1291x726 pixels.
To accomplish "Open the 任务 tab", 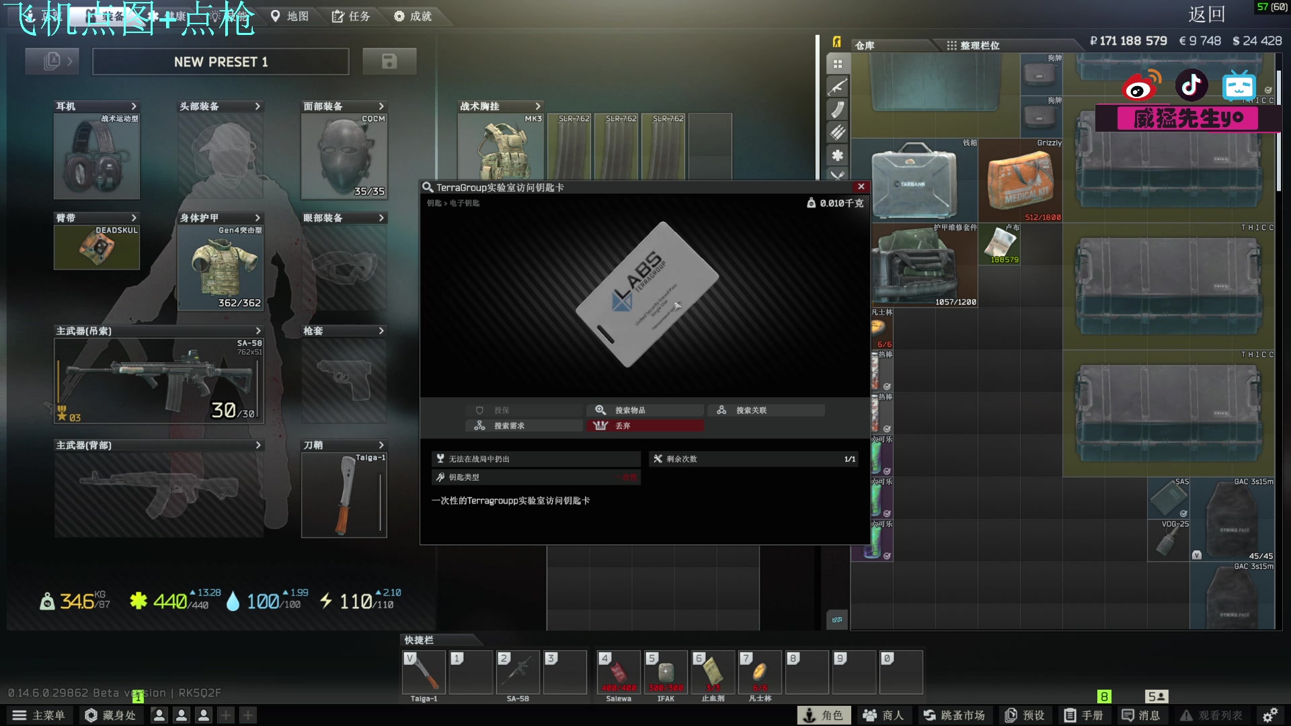I will click(x=351, y=16).
